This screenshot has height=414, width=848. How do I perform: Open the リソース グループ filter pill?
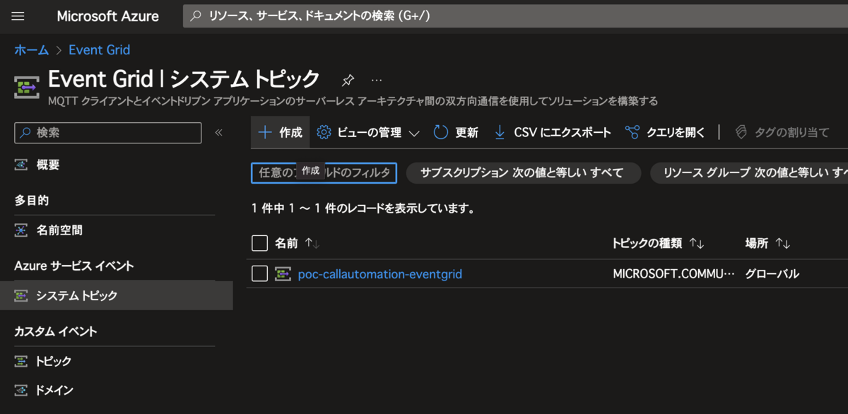point(749,172)
